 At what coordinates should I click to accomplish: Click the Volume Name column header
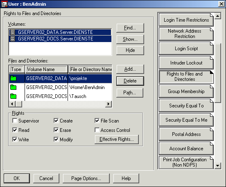point(46,69)
